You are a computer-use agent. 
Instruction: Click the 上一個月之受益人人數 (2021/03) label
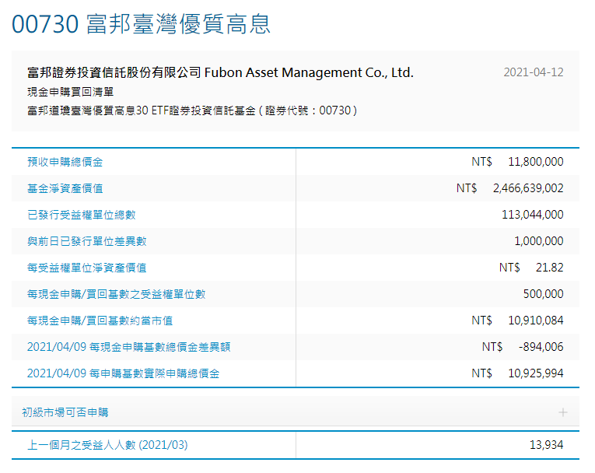(x=107, y=445)
